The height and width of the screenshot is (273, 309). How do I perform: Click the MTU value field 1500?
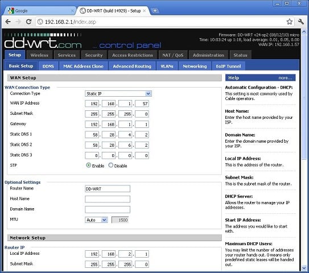[x=120, y=220]
